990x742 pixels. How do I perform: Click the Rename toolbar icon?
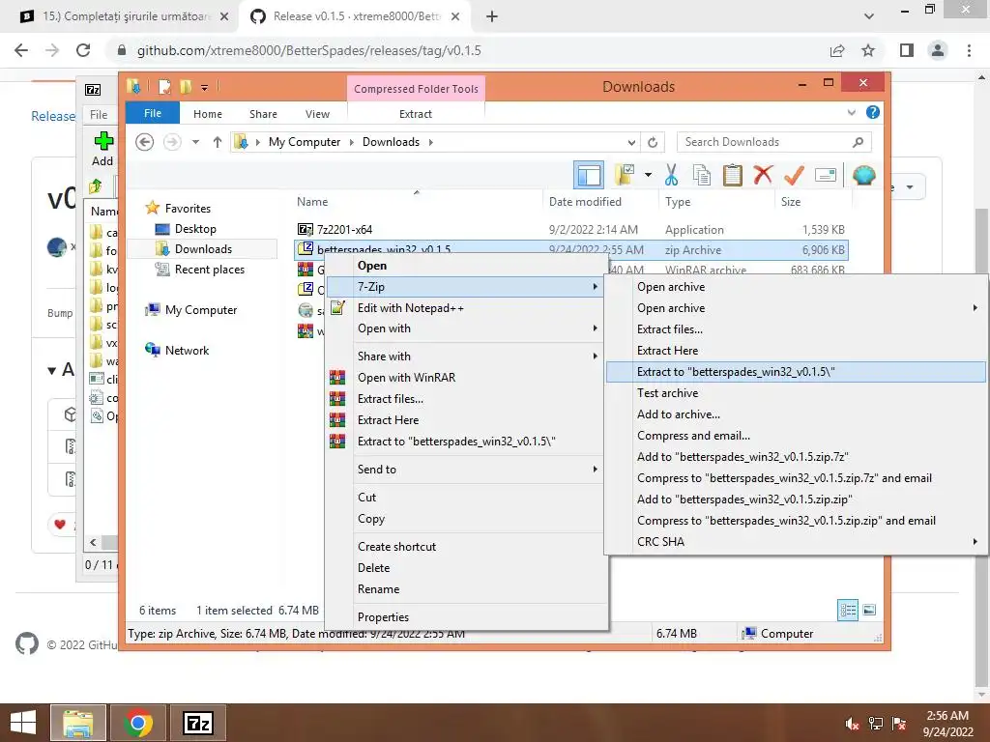[826, 175]
